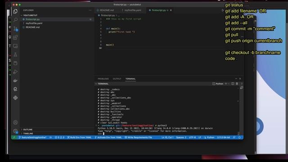Click the remote window indicator in the status bar

pos(14,137)
